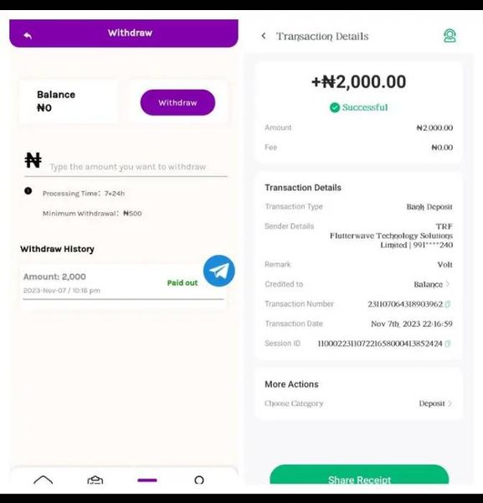
Task: Open the second bottom navigation icon
Action: 95,480
